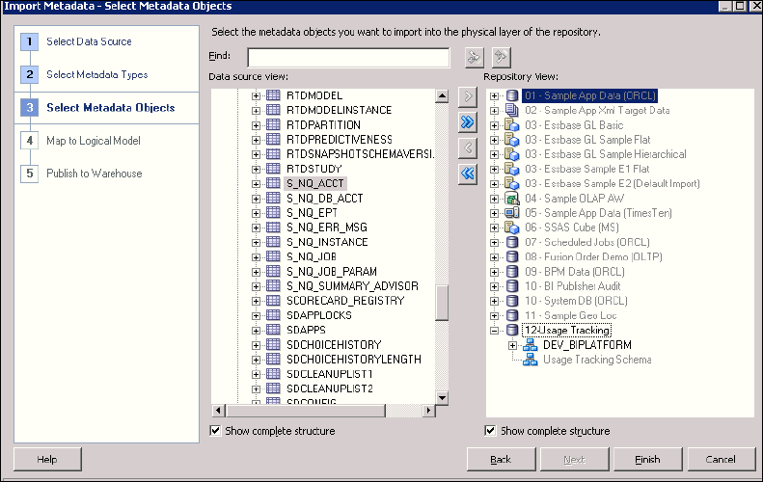
Task: Click the database icon of 01 - Sample App Data
Action: point(512,95)
